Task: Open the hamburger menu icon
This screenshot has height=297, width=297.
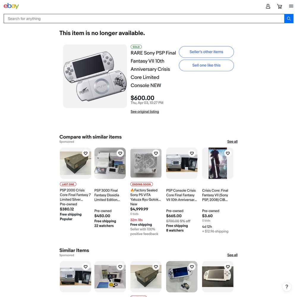Action: (x=291, y=6)
